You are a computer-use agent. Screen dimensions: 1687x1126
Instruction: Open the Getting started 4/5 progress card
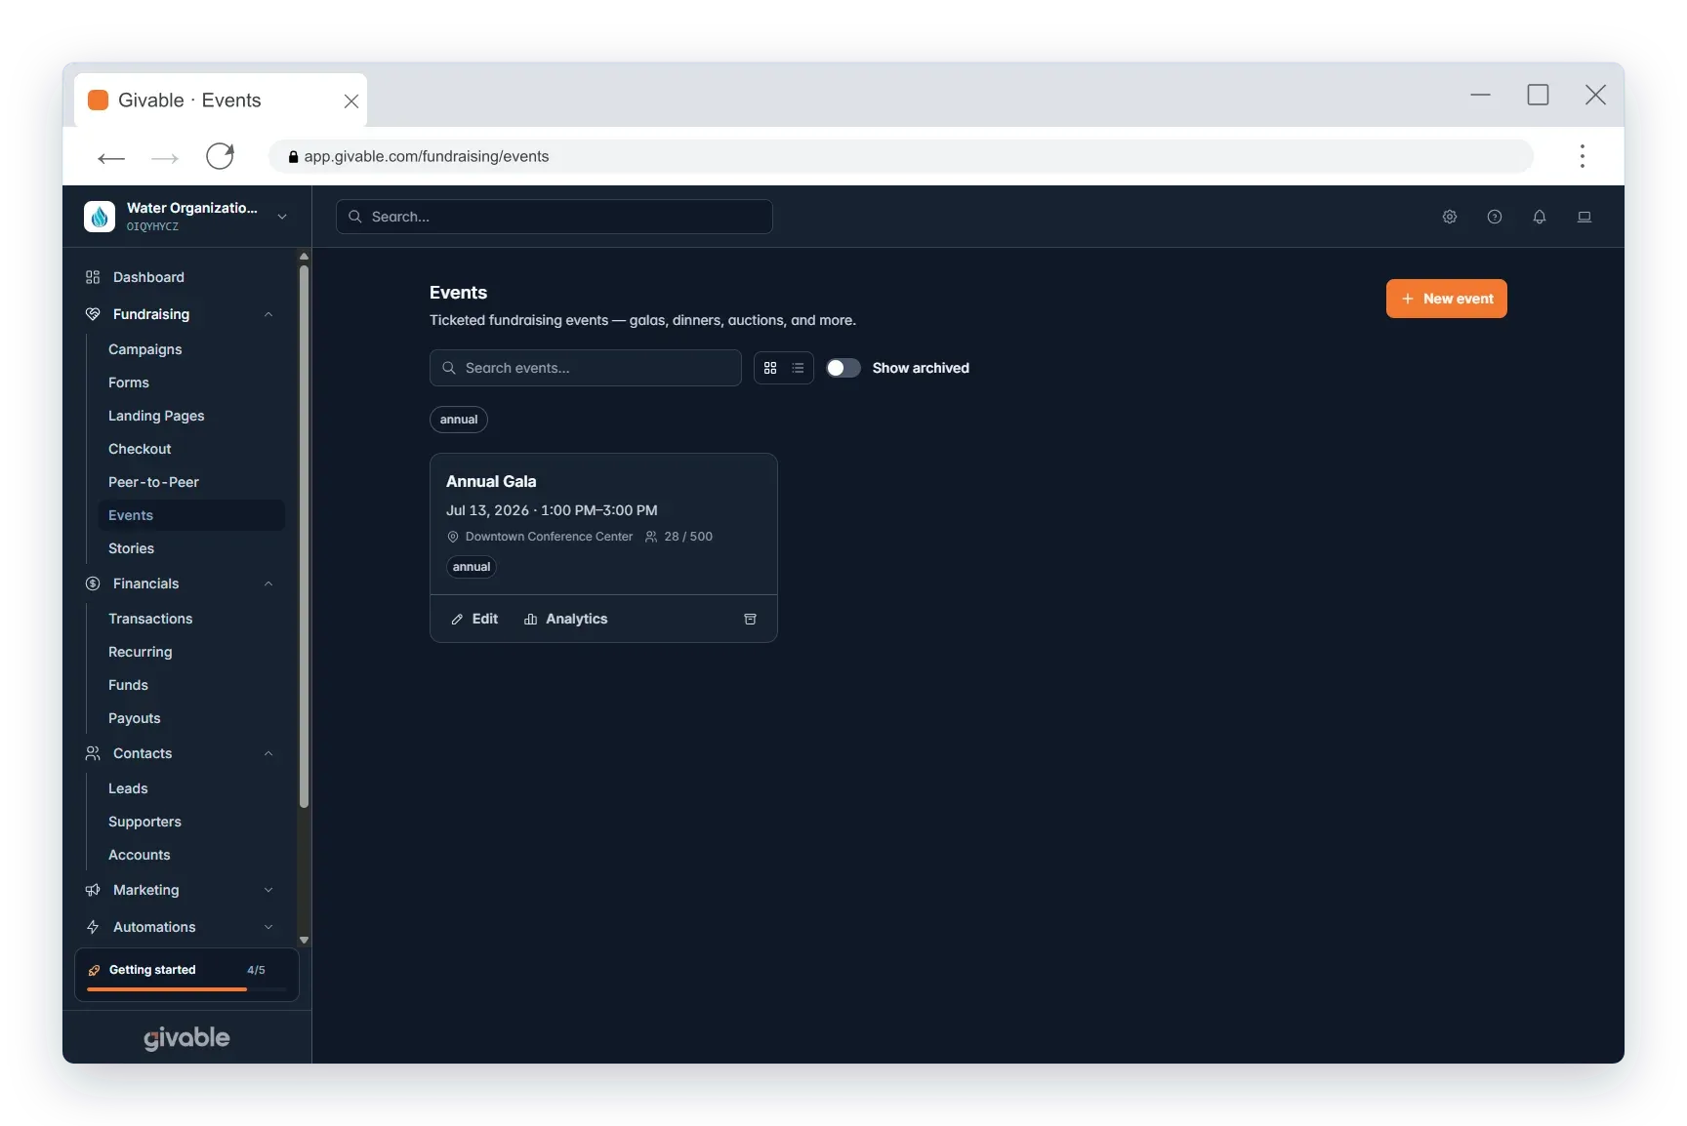point(186,975)
